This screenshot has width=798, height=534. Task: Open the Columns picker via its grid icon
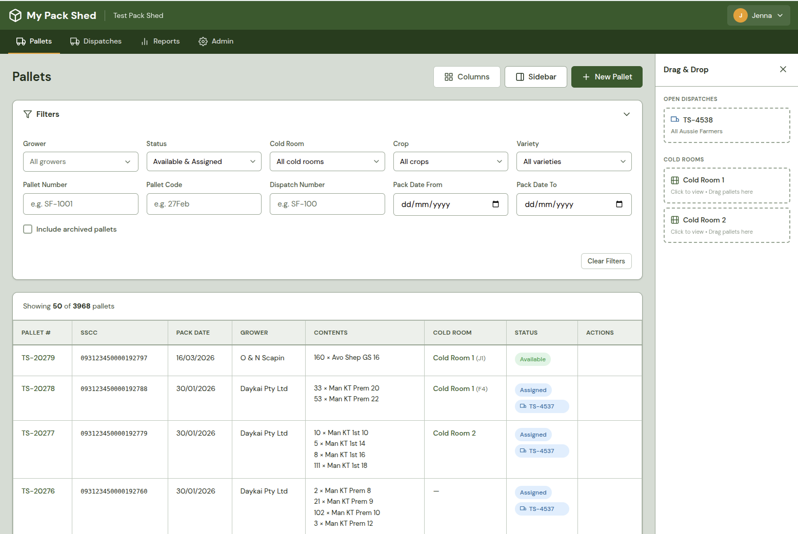pyautogui.click(x=448, y=76)
